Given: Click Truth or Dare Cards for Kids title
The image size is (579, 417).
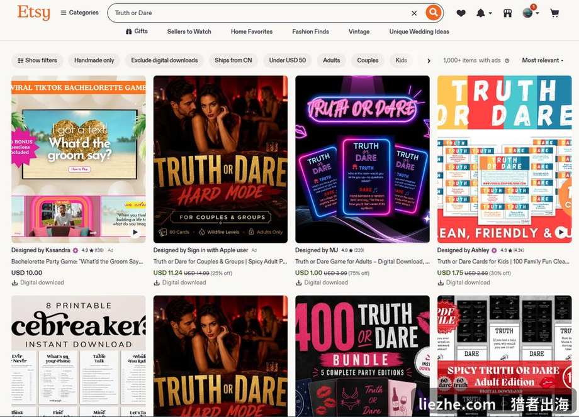Looking at the screenshot, I should pyautogui.click(x=503, y=261).
